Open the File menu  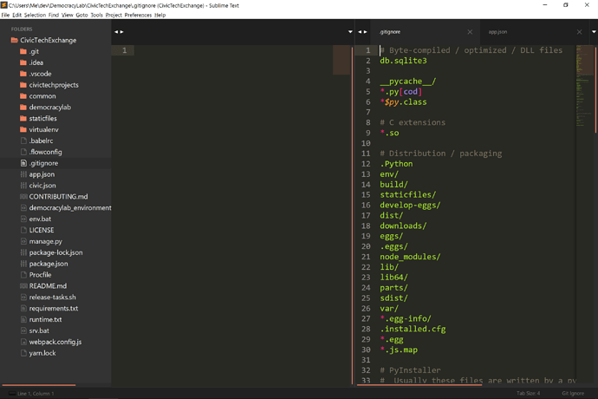5,16
